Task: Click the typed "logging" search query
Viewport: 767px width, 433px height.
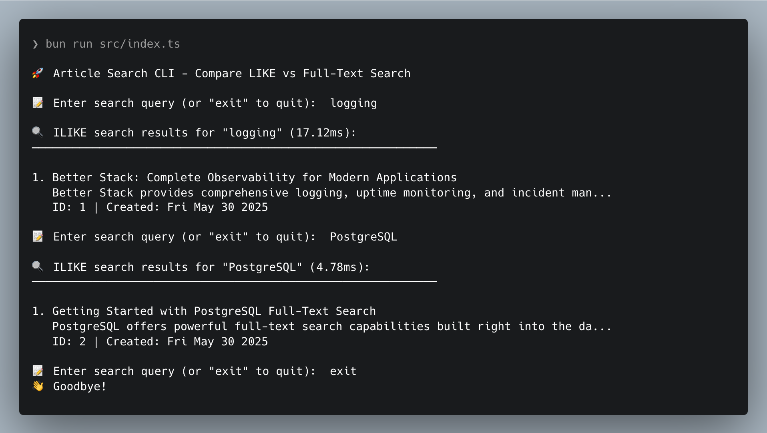Action: coord(353,103)
